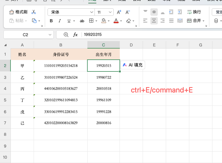Screen dimensions: 222x163
Task: Toggle underline formatting
Action: [69, 21]
